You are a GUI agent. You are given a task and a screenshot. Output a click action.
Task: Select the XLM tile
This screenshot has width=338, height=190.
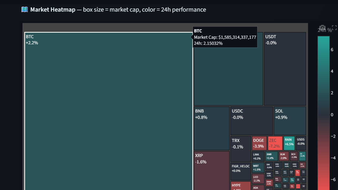pos(284,156)
